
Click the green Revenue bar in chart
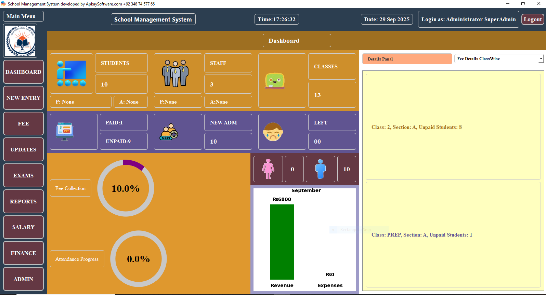pyautogui.click(x=282, y=242)
